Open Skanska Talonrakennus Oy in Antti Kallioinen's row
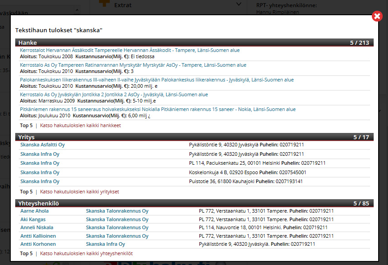Viewport: 388px width, 265px height. [117, 236]
